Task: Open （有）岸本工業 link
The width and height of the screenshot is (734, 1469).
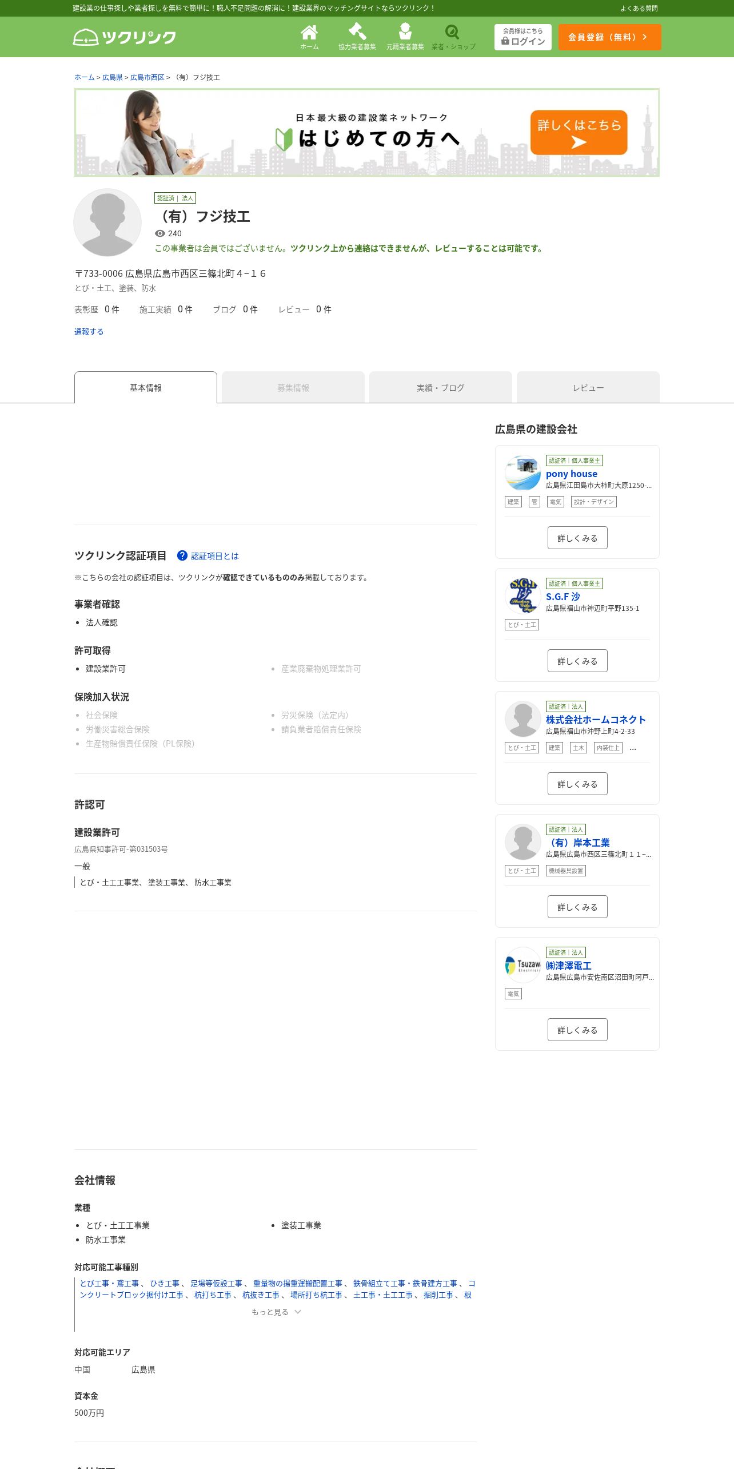Action: pyautogui.click(x=578, y=843)
